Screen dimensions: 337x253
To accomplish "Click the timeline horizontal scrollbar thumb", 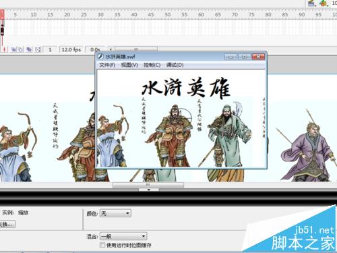I will 136,49.
